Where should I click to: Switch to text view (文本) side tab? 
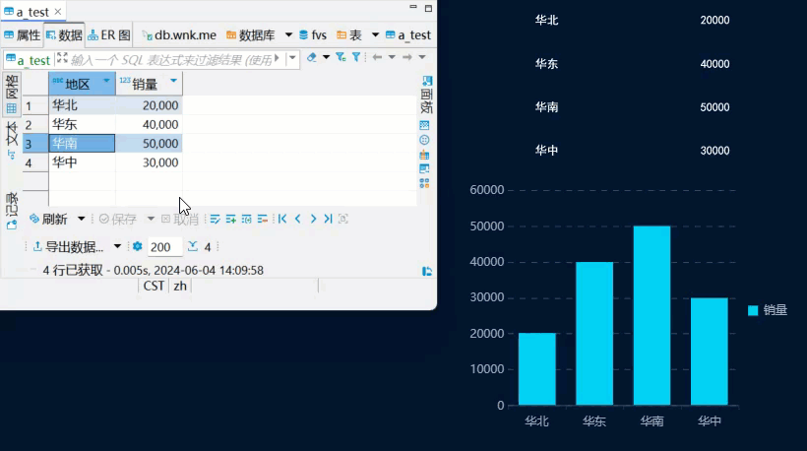pos(12,140)
